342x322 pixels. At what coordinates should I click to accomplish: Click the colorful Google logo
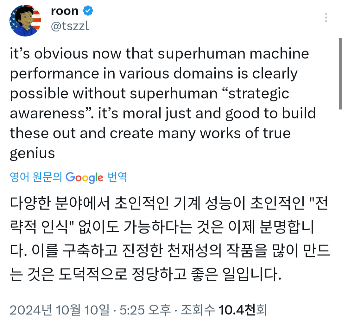coord(84,177)
